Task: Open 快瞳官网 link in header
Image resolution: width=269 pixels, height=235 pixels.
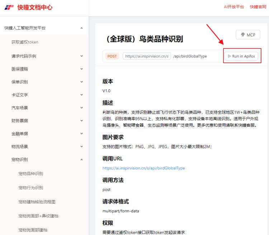Action: pos(258,7)
